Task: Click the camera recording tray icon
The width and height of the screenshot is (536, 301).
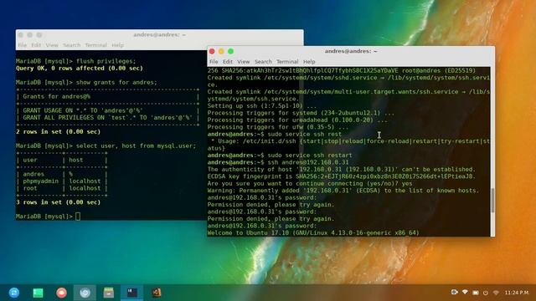Action: pyautogui.click(x=454, y=292)
